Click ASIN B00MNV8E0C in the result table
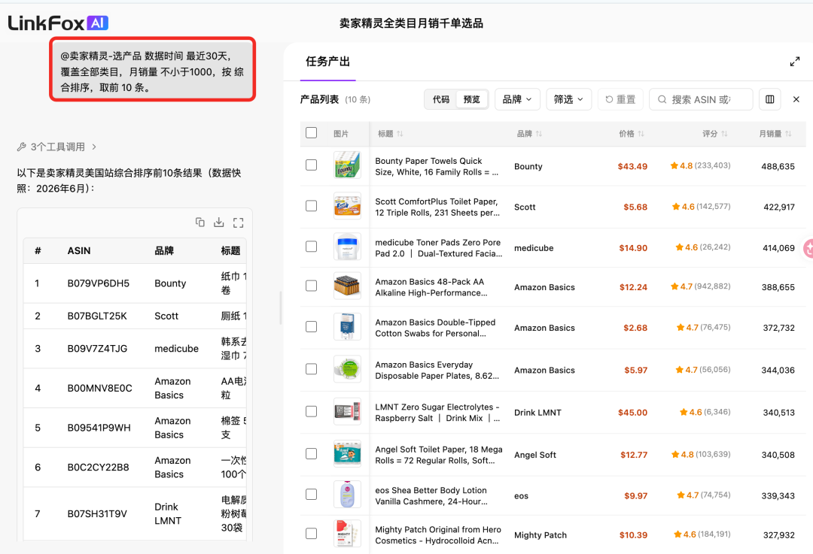 (99, 388)
